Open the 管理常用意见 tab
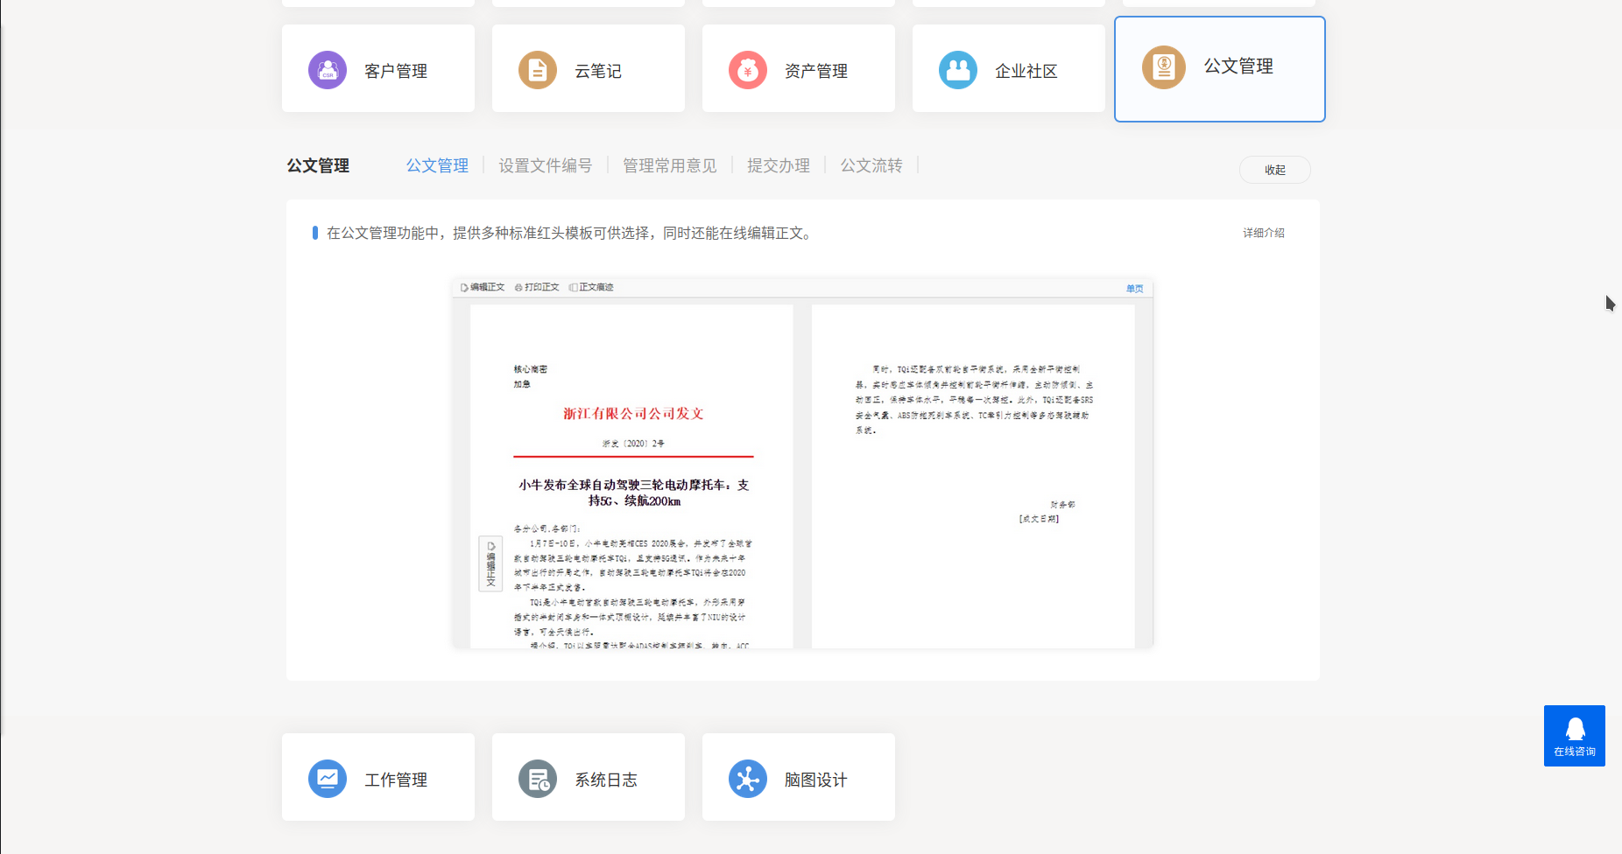The width and height of the screenshot is (1622, 854). 669,165
